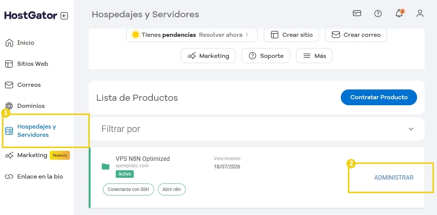
Task: Click the Nuevo badge next to Marketing
Action: pyautogui.click(x=60, y=155)
